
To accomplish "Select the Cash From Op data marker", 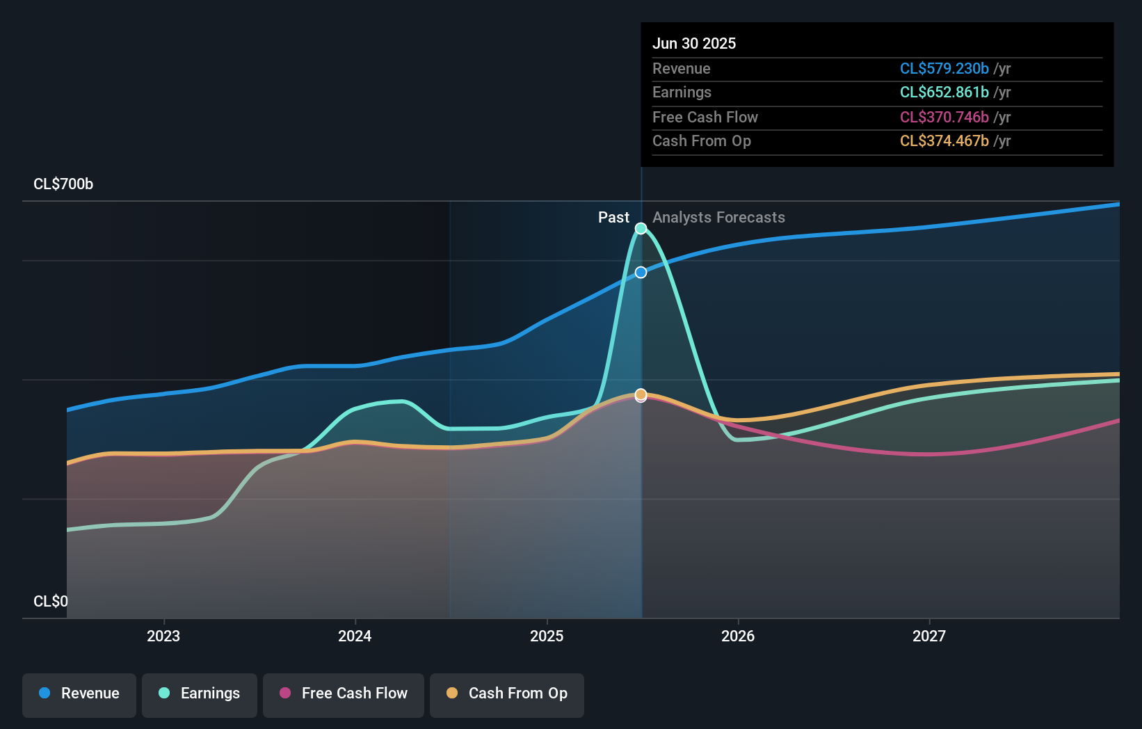I will tap(641, 394).
